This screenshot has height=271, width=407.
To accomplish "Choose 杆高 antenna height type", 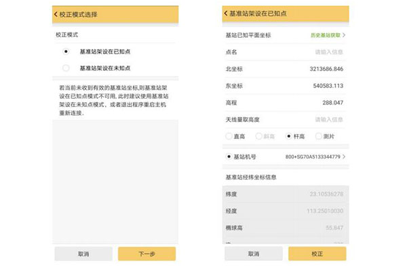I will coord(290,135).
